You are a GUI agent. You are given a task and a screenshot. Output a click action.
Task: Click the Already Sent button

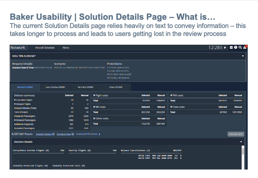click(236, 134)
